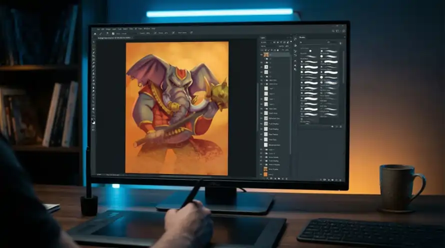Switch to the Brushes panel tab

(x=302, y=37)
